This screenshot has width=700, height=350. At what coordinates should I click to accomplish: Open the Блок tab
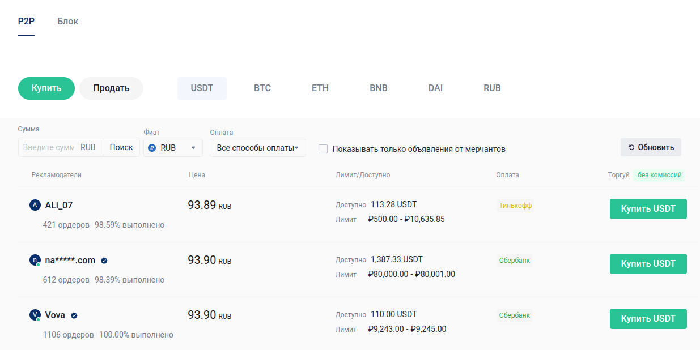(x=67, y=22)
